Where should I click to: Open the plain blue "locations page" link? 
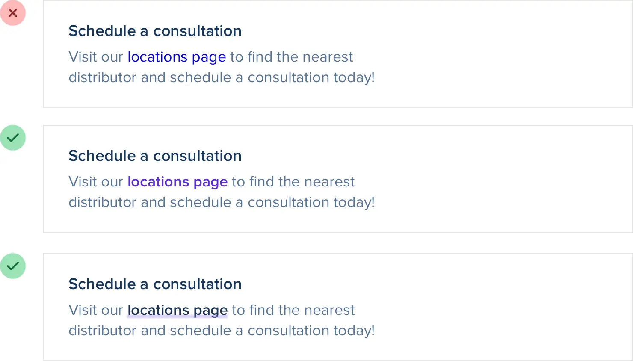[177, 57]
